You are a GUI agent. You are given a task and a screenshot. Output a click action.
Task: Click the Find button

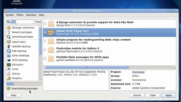click(x=38, y=22)
